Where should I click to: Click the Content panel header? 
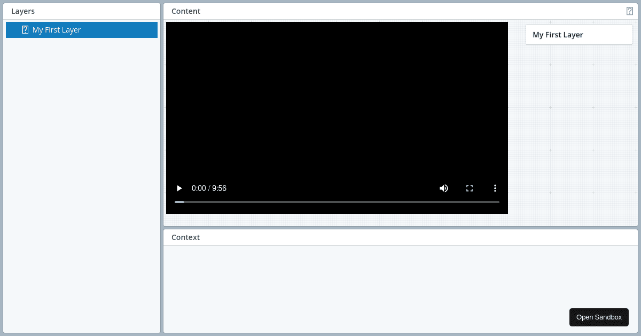pos(186,11)
